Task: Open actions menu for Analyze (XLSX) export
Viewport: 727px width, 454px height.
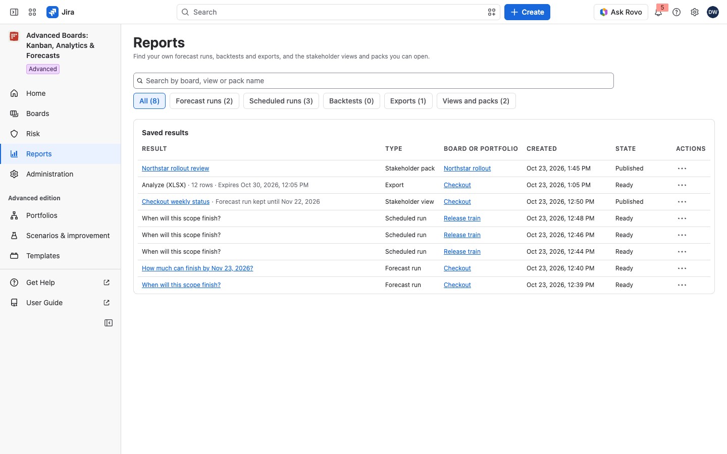Action: click(x=682, y=185)
